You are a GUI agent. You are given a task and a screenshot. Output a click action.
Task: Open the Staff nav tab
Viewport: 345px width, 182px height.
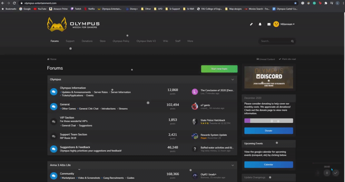178,41
